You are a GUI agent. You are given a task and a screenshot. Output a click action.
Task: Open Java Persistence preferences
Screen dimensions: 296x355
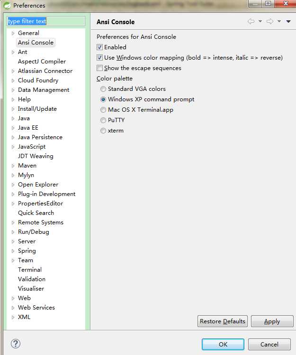[40, 137]
